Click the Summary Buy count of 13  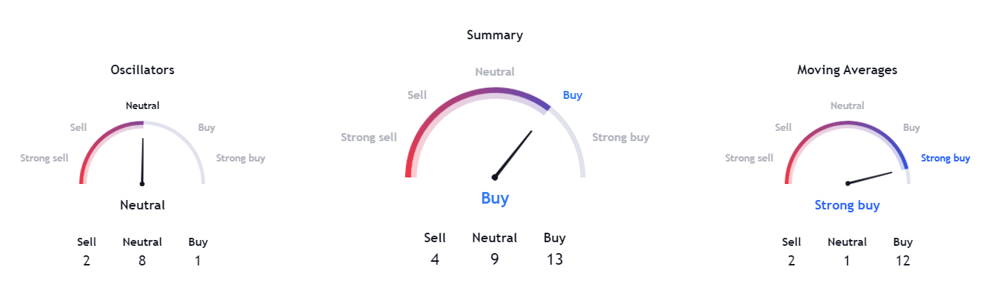(x=555, y=259)
